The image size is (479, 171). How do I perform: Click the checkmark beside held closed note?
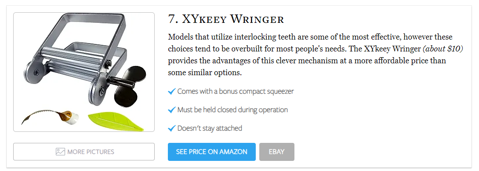pyautogui.click(x=172, y=110)
